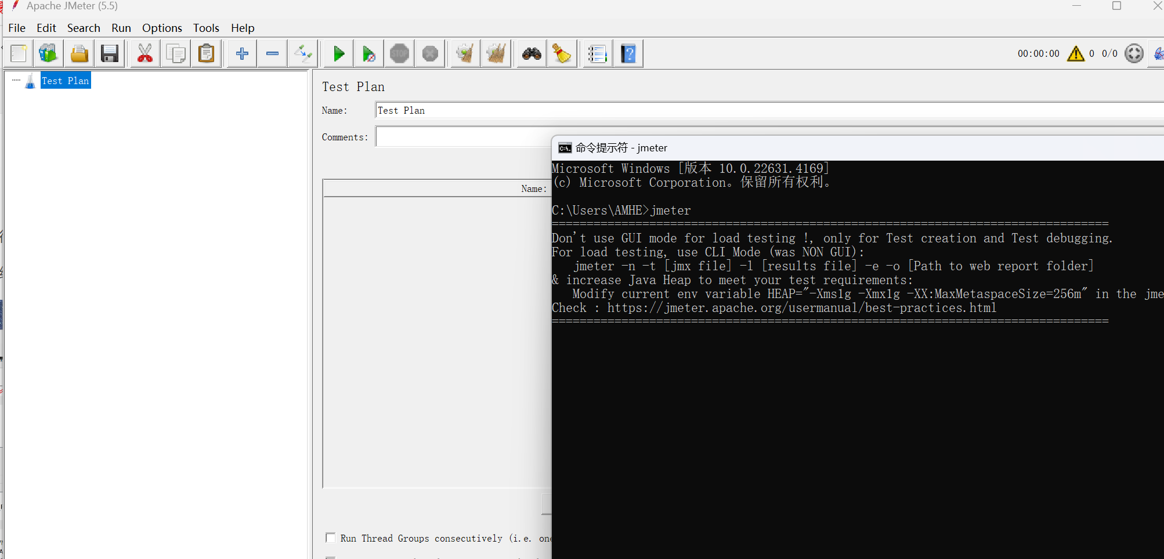Click the Cut scissors icon

click(145, 54)
